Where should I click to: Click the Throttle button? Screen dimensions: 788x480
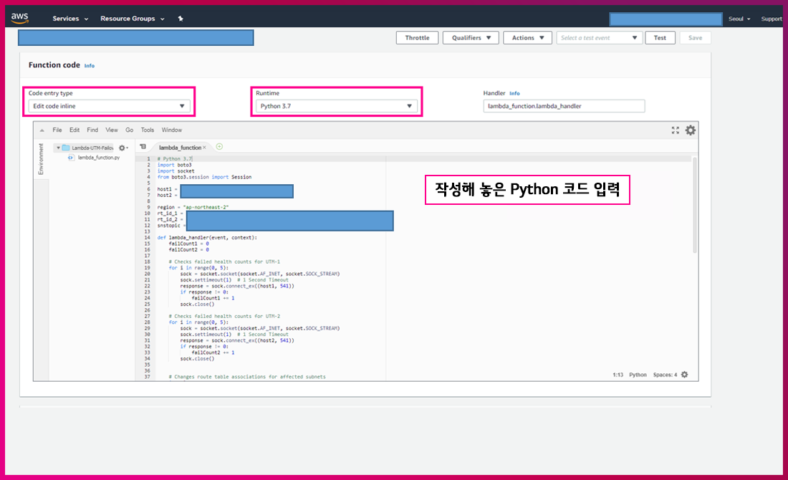tap(417, 38)
